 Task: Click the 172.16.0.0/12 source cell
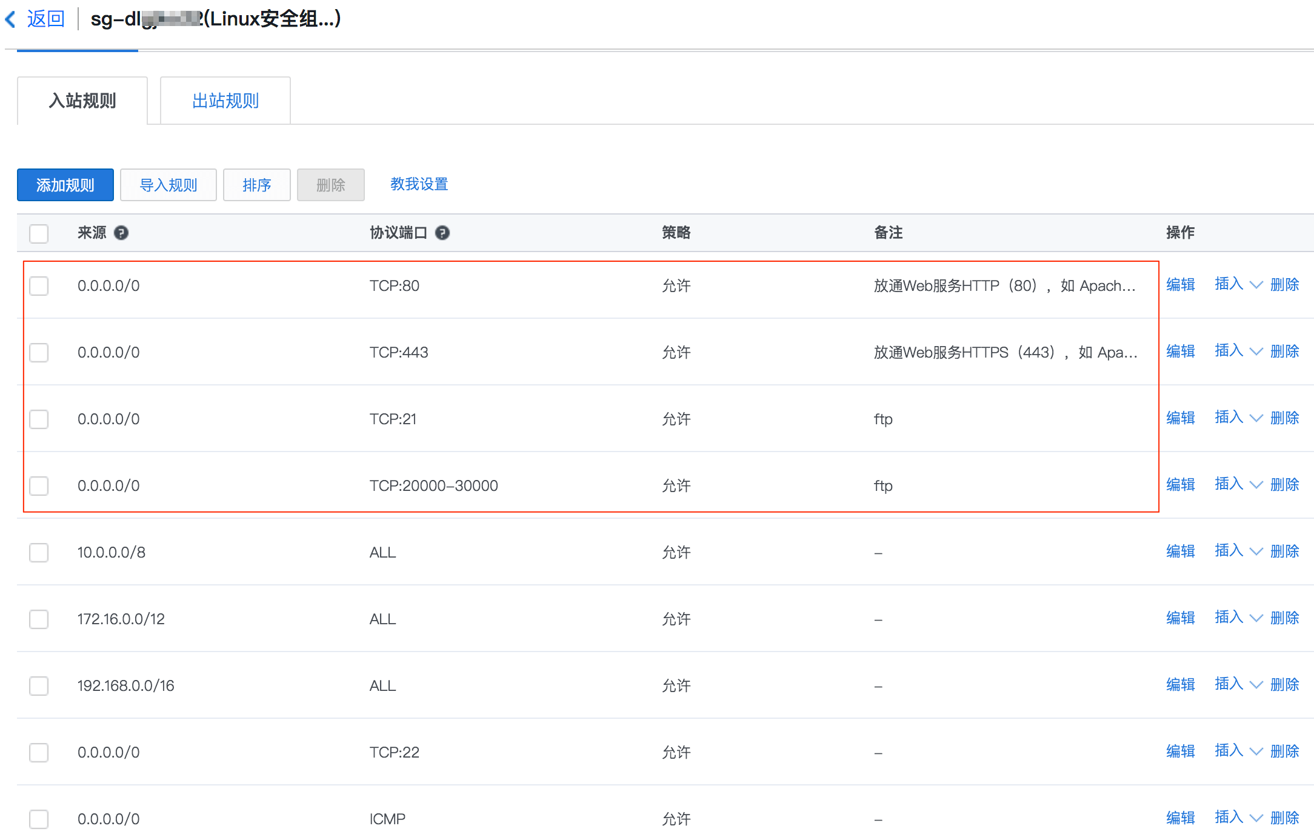[x=121, y=619]
